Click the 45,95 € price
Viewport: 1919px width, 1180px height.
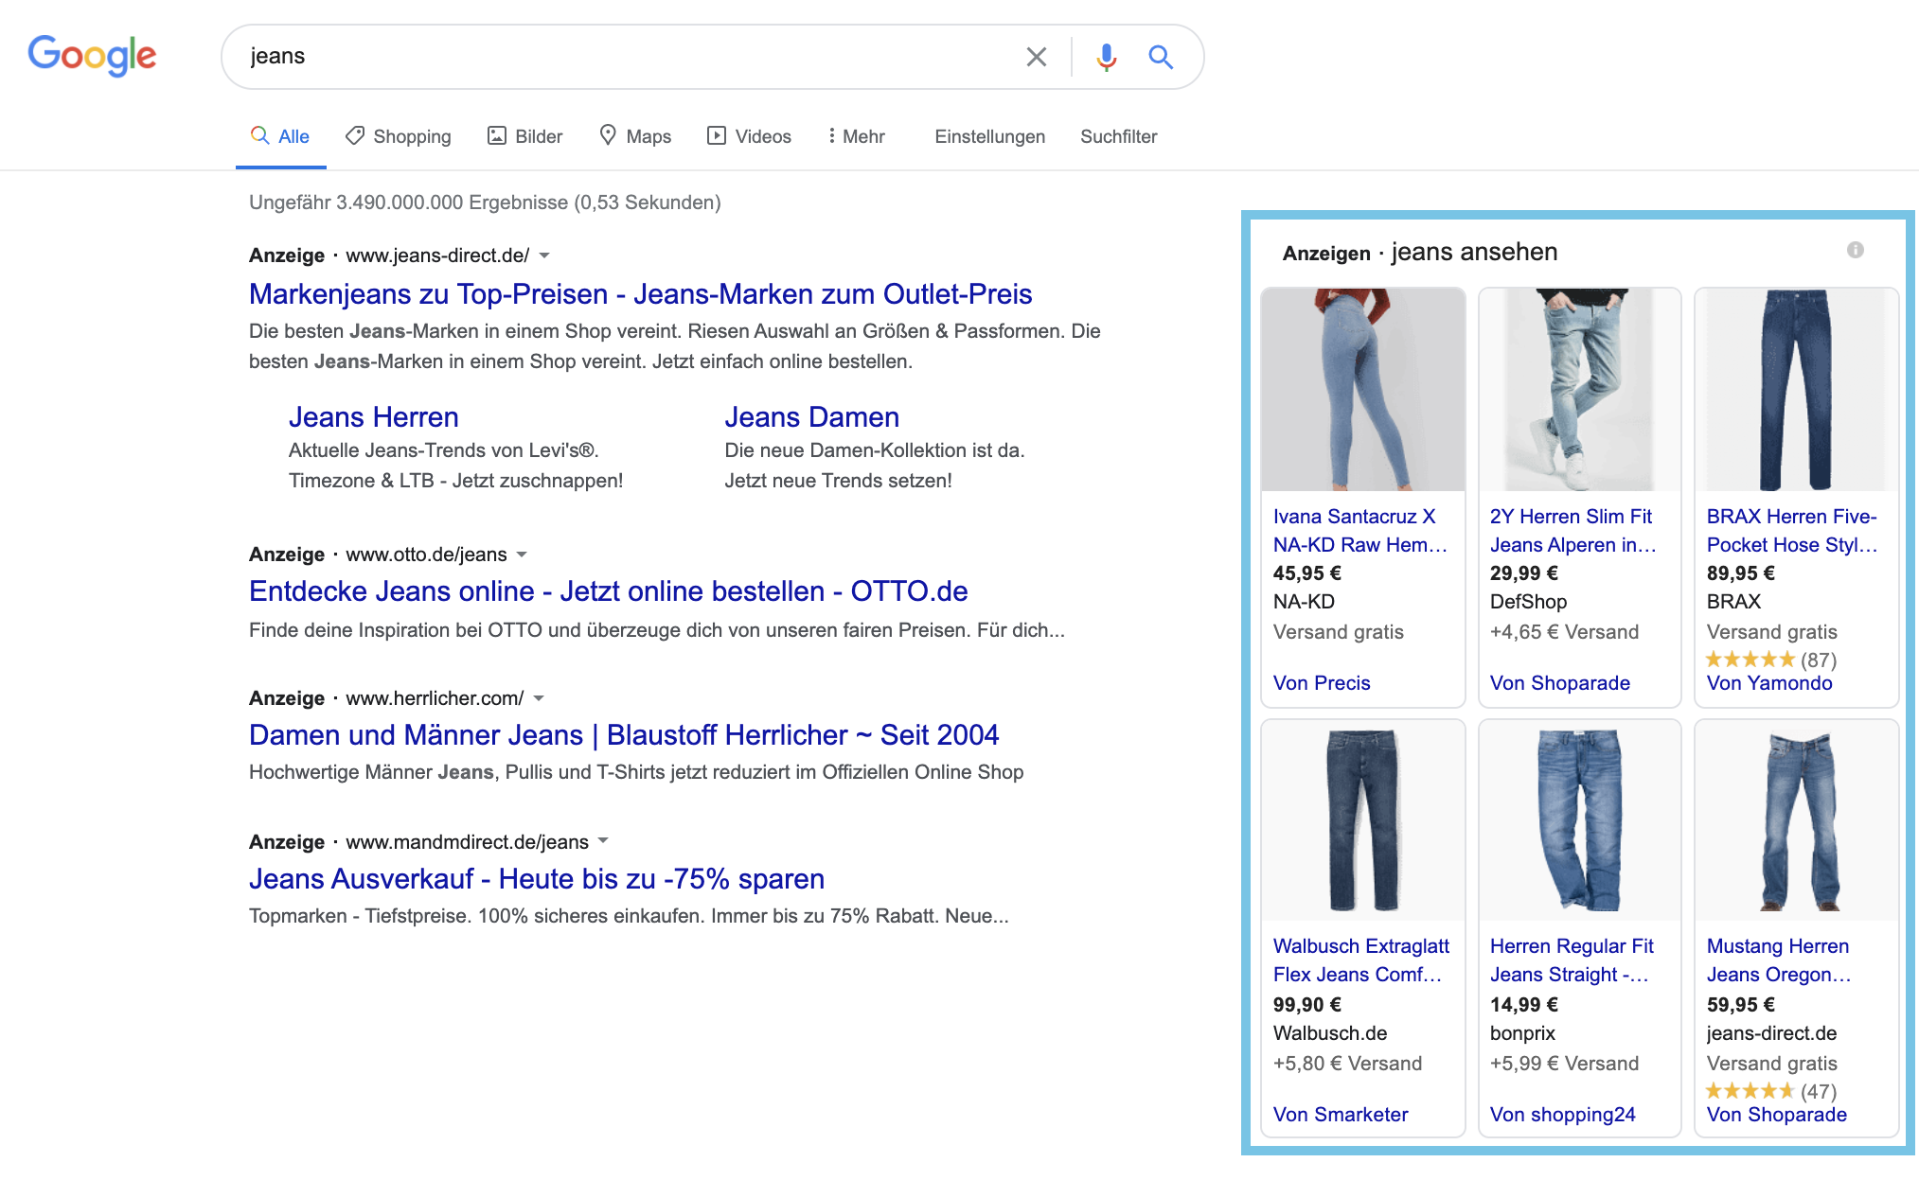(x=1307, y=573)
